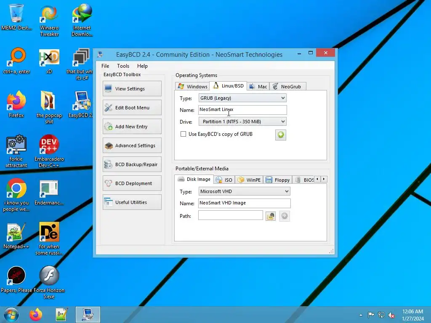Screen dimensions: 431x323
Task: Switch to the ISO tab
Action: point(224,180)
